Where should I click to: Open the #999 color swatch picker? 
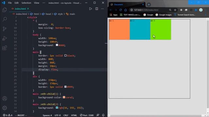coord(65,87)
